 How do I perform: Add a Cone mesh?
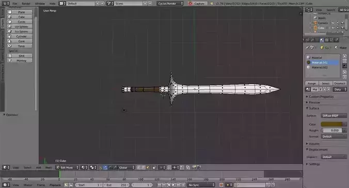20,41
